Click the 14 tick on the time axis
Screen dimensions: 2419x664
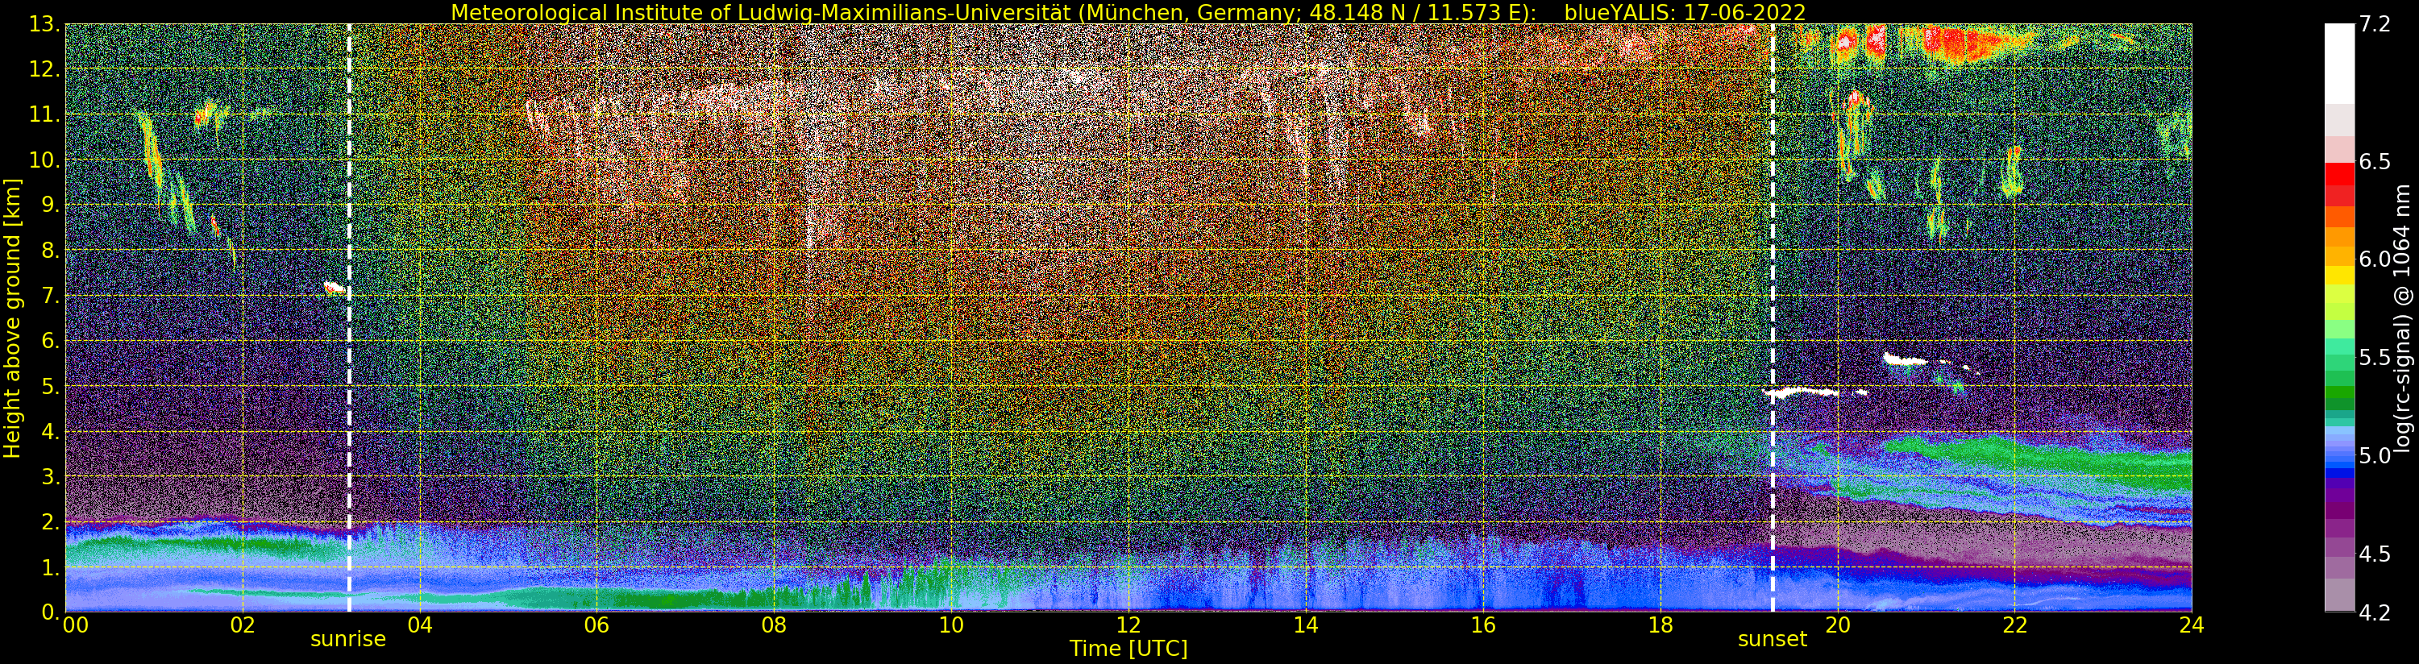(1305, 625)
